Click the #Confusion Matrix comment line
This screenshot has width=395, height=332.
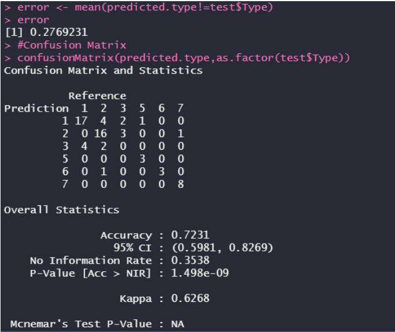point(65,45)
